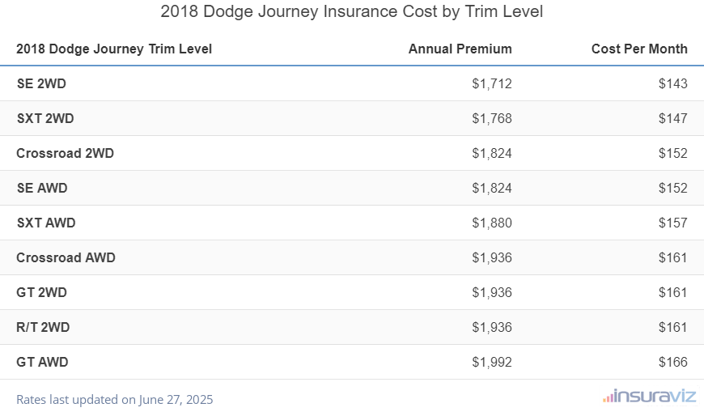Click the $161 monthly cost for GT 2WD
The image size is (704, 412).
673,292
